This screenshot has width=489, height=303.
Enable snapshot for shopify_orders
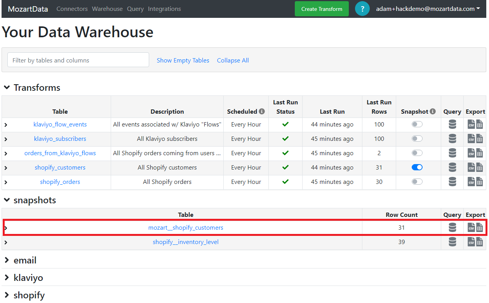tap(417, 182)
